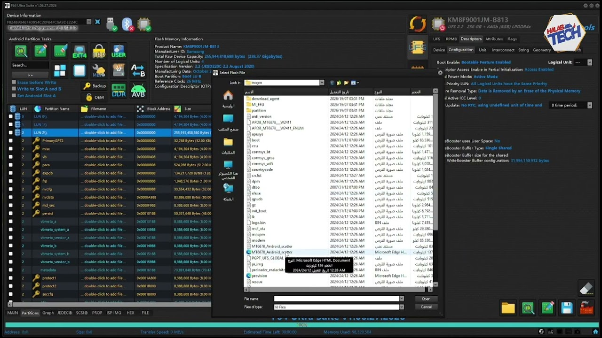This screenshot has width=602, height=338.
Task: Enable Write to Slot A and B
Action: point(14,89)
